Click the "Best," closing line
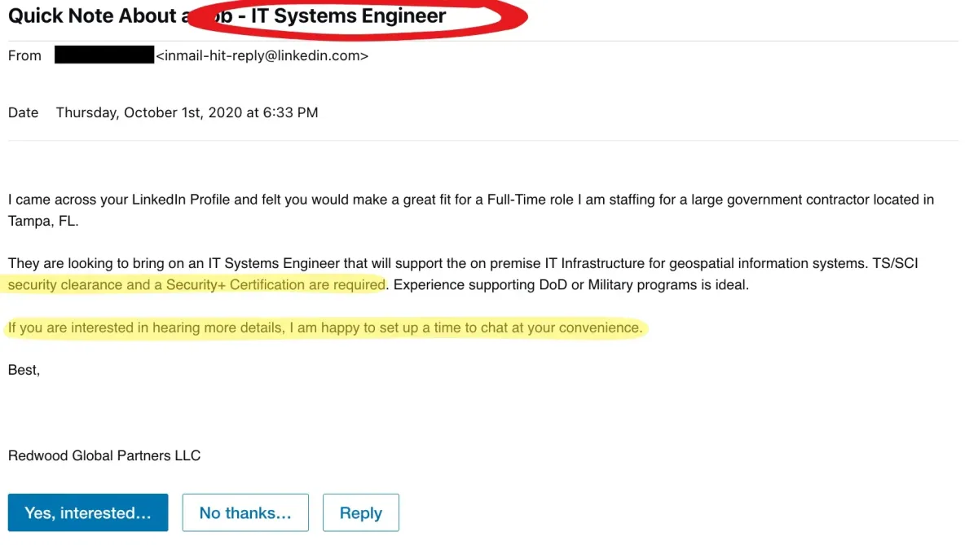Viewport: 978px width, 545px height. 24,370
